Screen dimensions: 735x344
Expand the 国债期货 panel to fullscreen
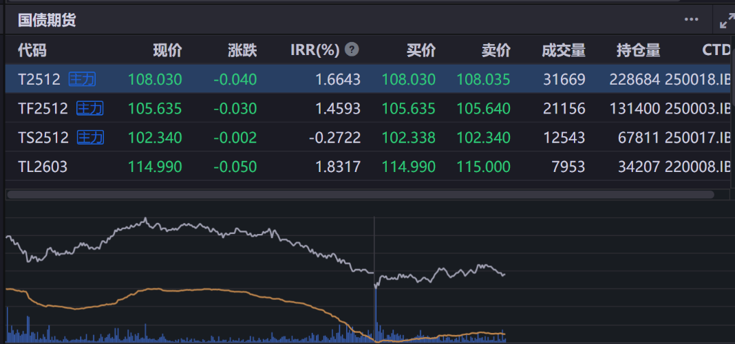[x=727, y=21]
